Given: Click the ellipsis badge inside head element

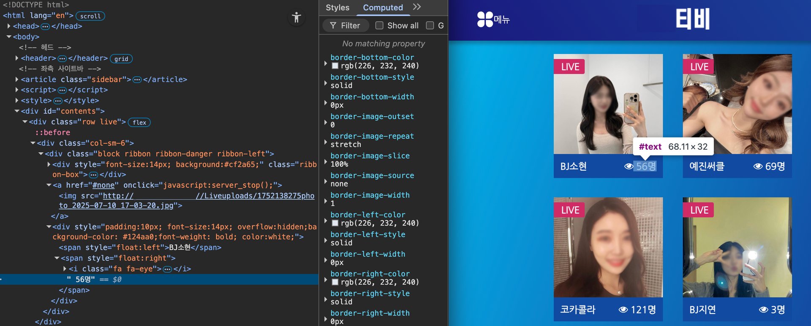Looking at the screenshot, I should [45, 26].
